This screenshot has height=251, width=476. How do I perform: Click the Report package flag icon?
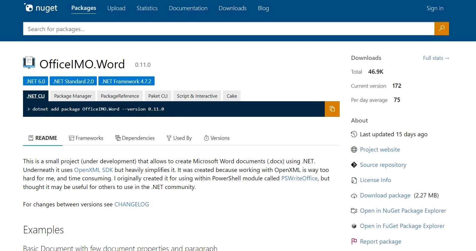coord(354,241)
